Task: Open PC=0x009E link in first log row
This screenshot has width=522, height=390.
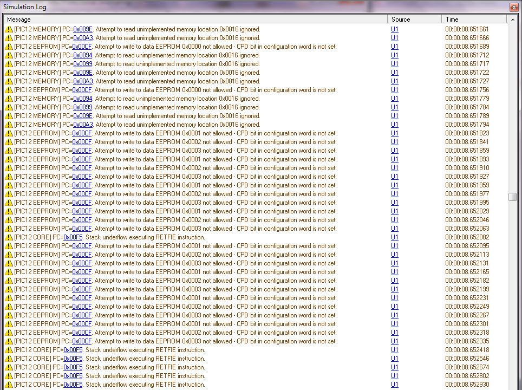Action: [x=83, y=29]
